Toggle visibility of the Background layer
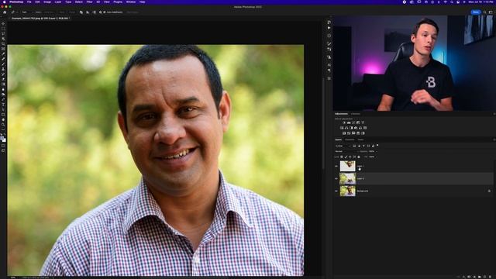Screen dimensions: 496x279 coord(336,191)
